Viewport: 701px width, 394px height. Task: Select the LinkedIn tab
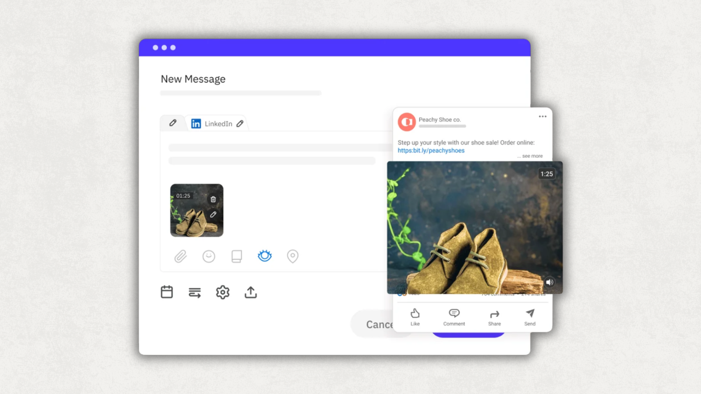218,124
